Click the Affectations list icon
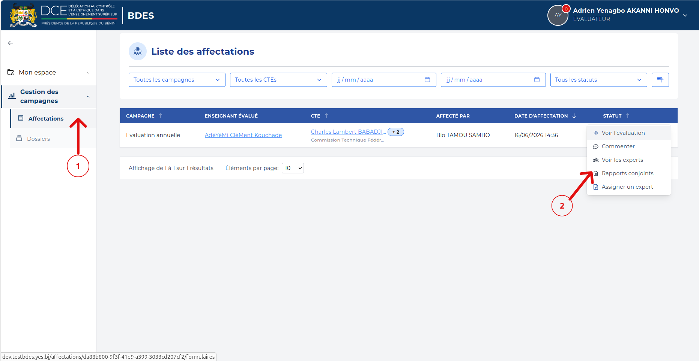The image size is (699, 361). pos(21,118)
